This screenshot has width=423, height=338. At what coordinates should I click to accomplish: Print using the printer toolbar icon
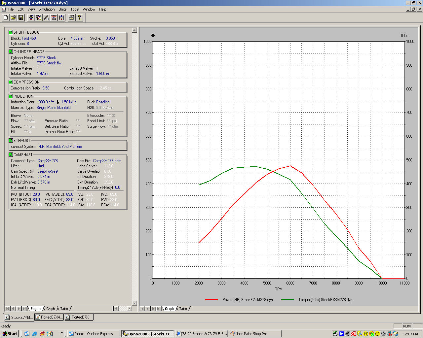coord(71,17)
